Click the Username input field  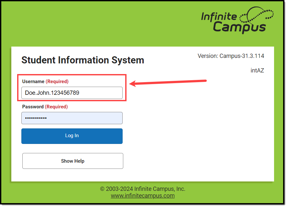click(x=72, y=93)
